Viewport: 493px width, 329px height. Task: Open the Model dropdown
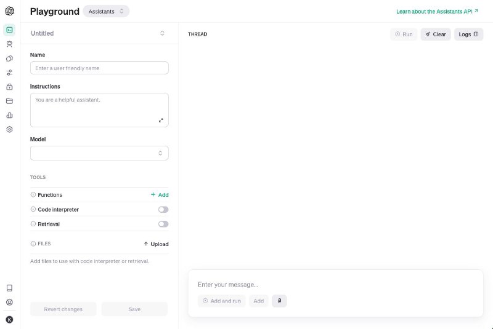coord(99,153)
